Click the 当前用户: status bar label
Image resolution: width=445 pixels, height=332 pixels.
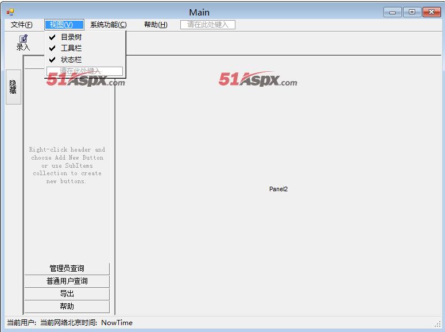tap(22, 323)
